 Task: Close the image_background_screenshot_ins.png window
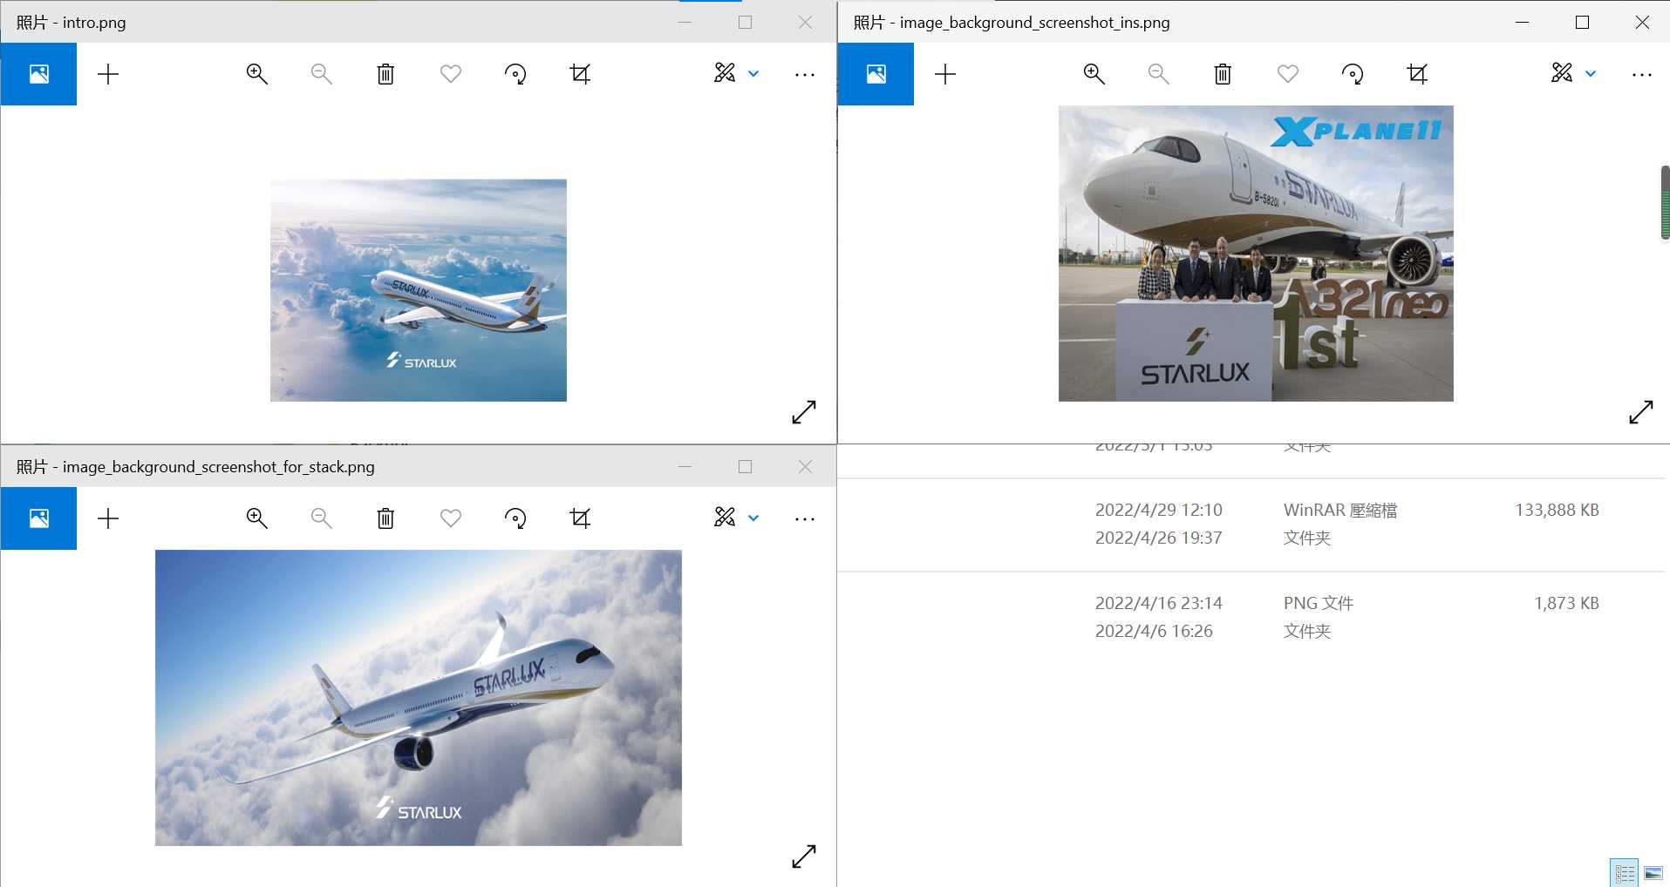(1642, 22)
